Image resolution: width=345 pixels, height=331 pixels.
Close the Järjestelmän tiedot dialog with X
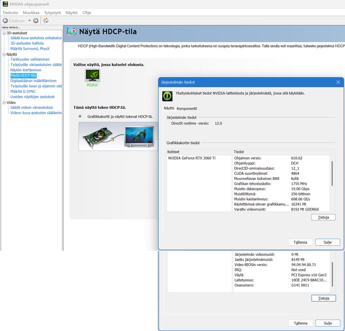click(338, 82)
